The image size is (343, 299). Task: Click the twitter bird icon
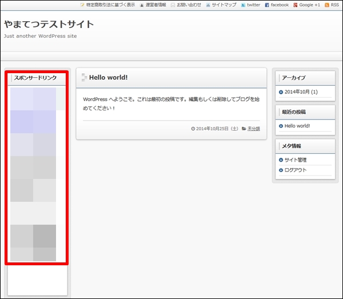click(243, 5)
